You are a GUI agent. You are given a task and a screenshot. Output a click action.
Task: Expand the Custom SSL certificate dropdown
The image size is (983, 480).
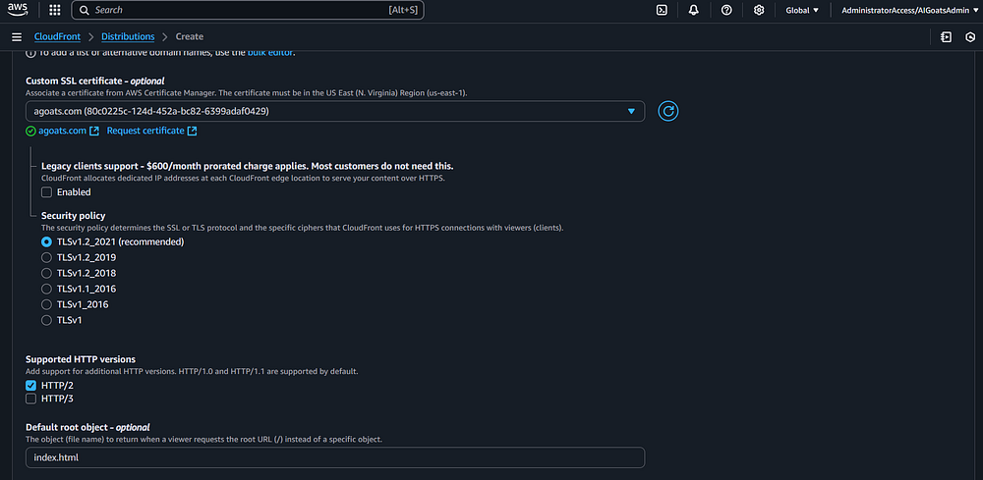(335, 112)
